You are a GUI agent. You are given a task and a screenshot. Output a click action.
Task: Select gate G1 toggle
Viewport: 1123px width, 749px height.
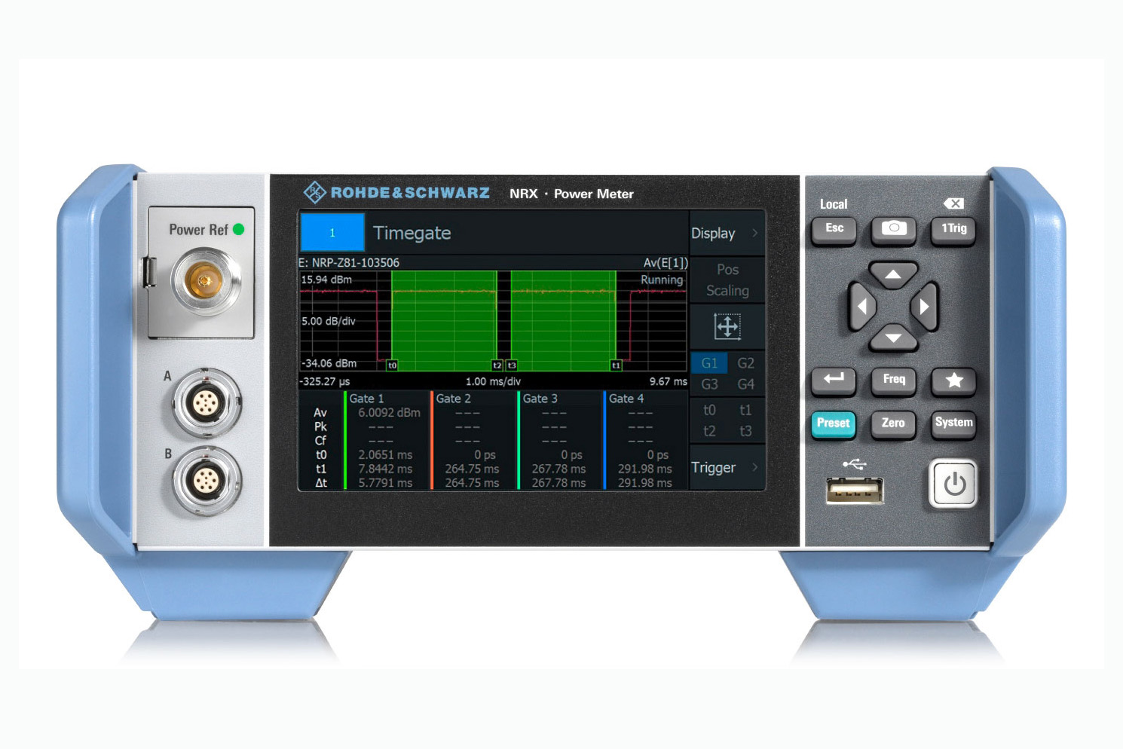pyautogui.click(x=709, y=363)
